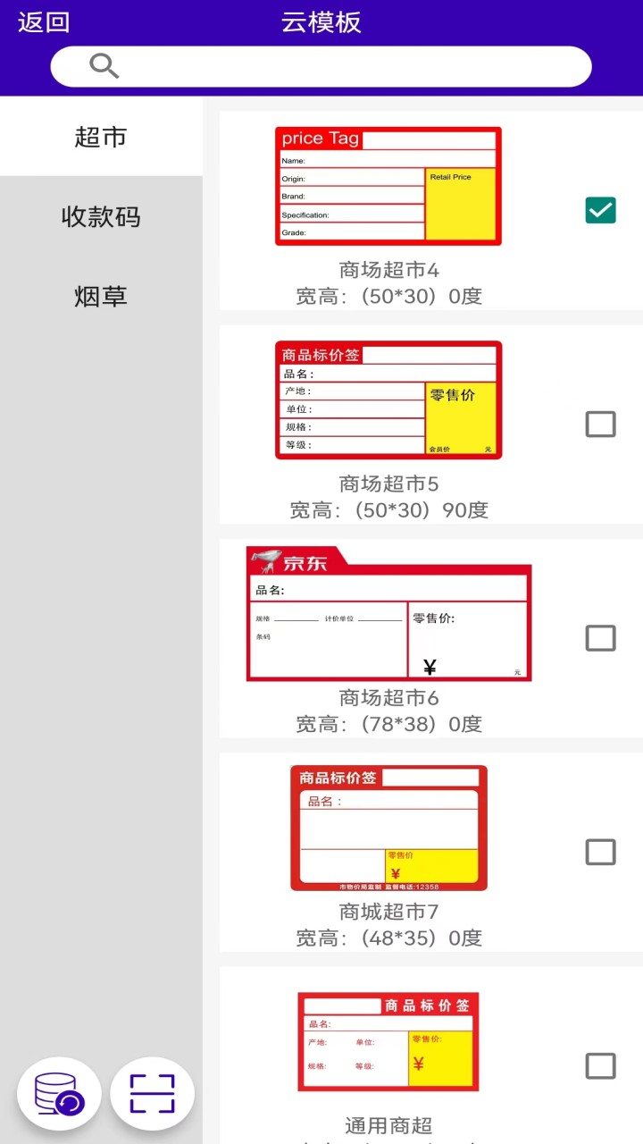Screen dimensions: 643x1144
Task: Tap the 商城超市7 template preview
Action: [x=388, y=828]
